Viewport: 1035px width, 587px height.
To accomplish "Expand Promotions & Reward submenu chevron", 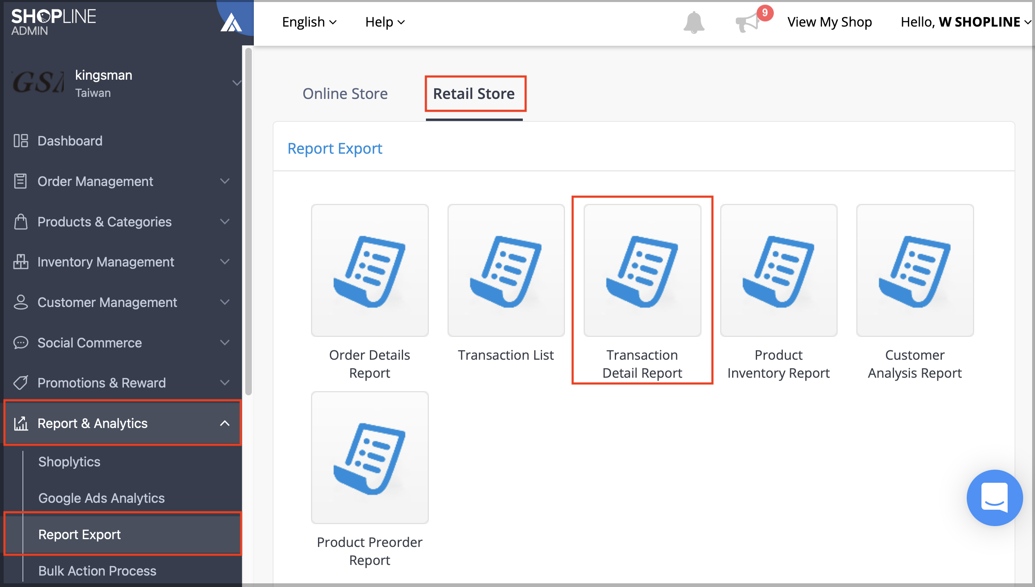I will [x=224, y=383].
